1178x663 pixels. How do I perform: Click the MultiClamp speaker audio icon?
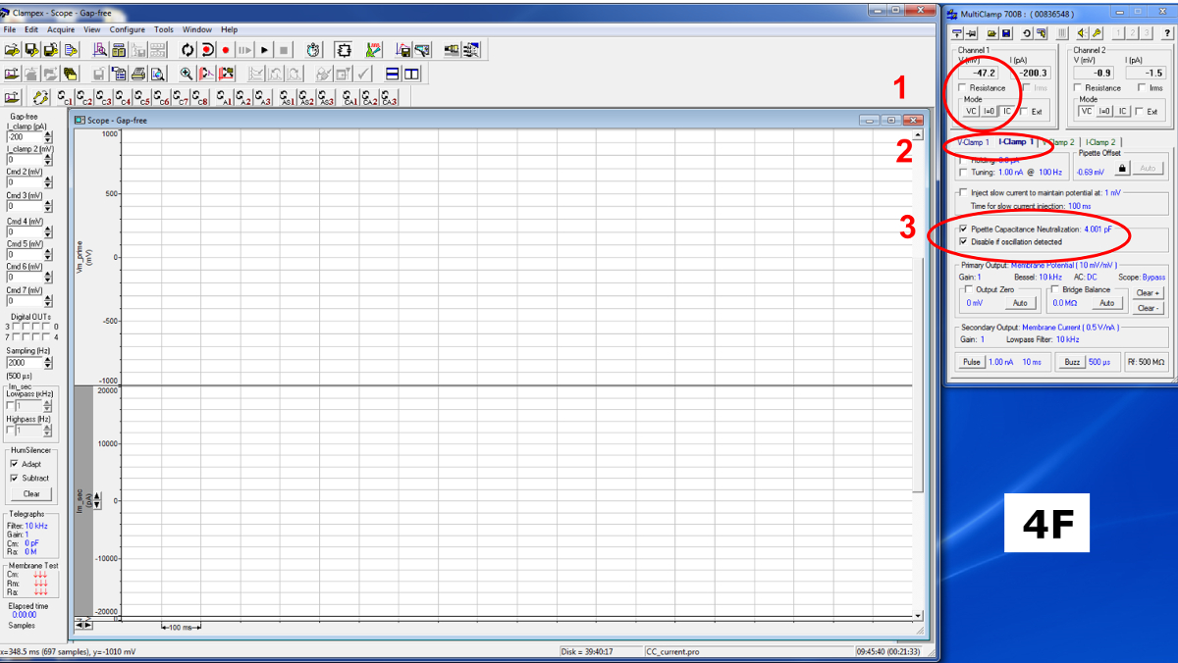tap(1082, 33)
